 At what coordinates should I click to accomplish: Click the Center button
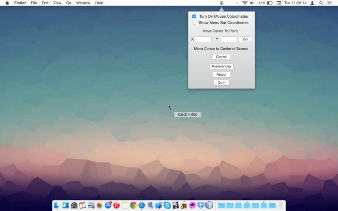(221, 57)
